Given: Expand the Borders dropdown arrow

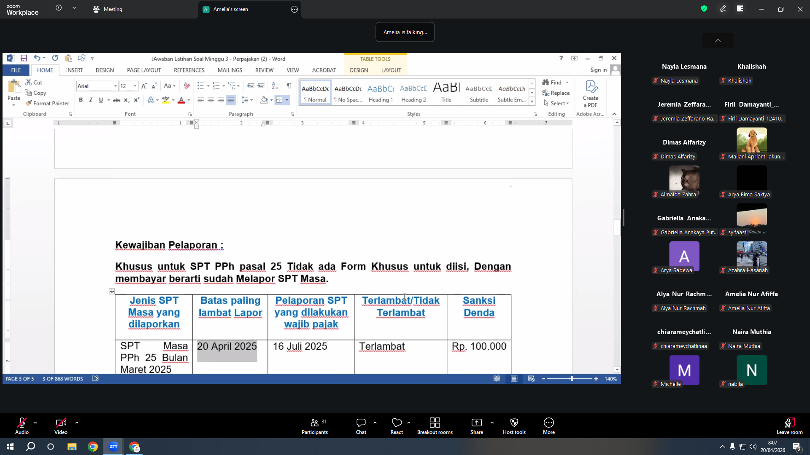Looking at the screenshot, I should (x=287, y=100).
